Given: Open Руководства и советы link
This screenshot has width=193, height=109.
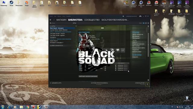Looking at the screenshot, I should (139, 48).
